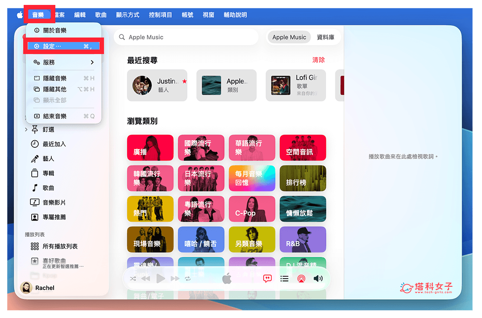Show lyrics with the speech bubble toggle
Screen dimensions: 482x318
point(266,278)
